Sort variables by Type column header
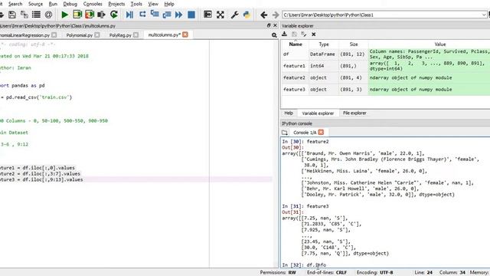The height and width of the screenshot is (276, 490). pos(324,44)
